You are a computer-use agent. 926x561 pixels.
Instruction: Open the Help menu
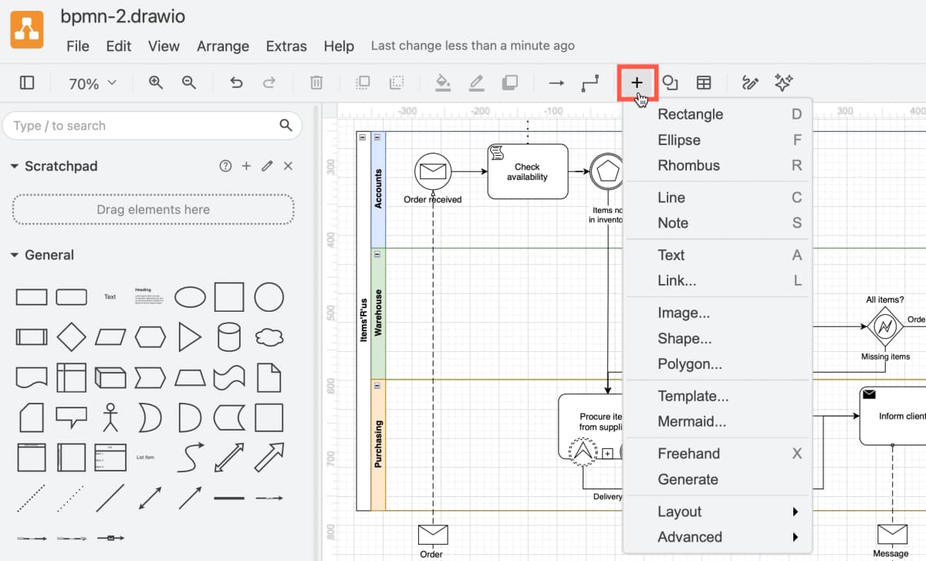click(x=339, y=46)
